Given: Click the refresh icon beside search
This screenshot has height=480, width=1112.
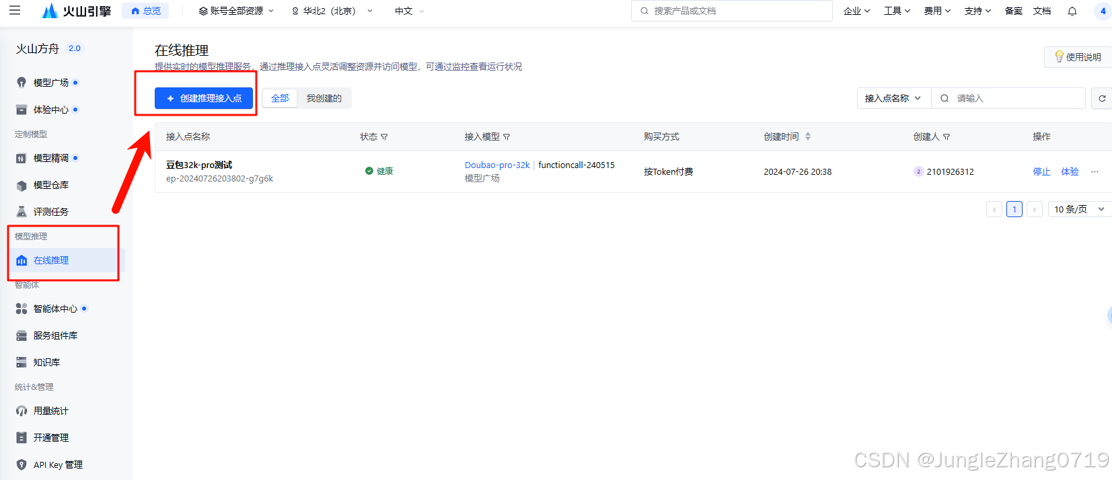Looking at the screenshot, I should click(x=1102, y=98).
